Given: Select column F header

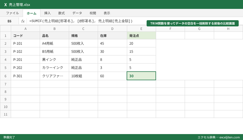Looking at the screenshot, I should click(170, 29).
